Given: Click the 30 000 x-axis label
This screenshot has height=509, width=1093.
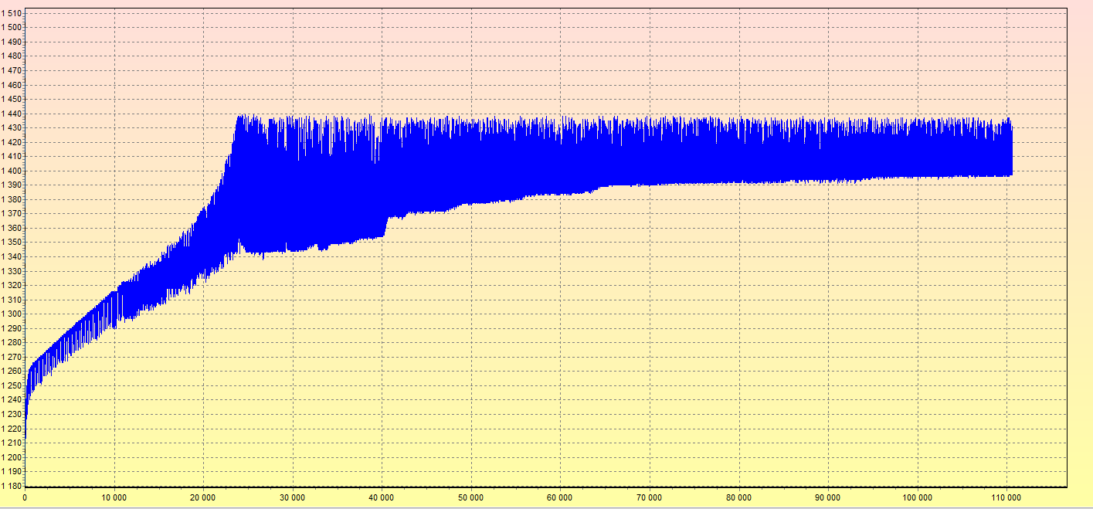Looking at the screenshot, I should [x=293, y=497].
